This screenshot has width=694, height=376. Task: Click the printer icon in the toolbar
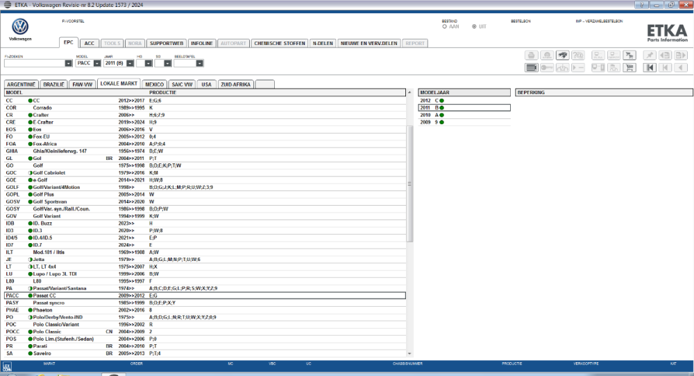532,55
